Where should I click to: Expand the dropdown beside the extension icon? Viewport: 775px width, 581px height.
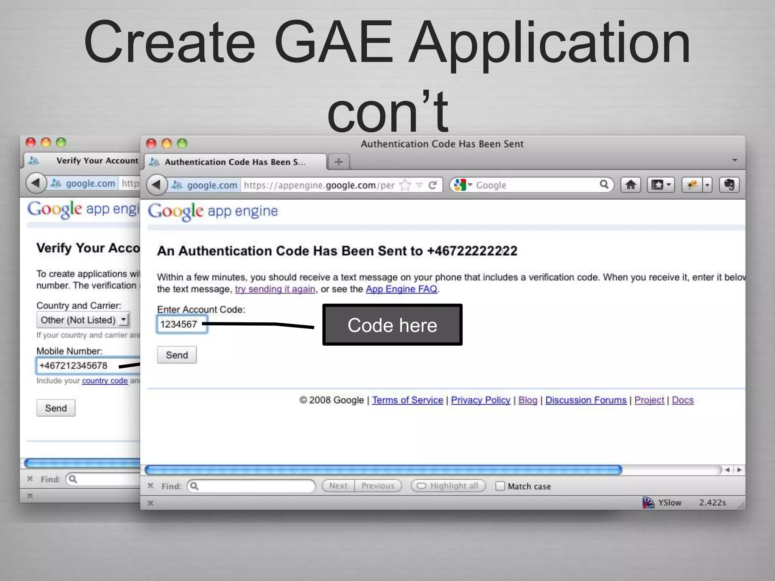coord(707,185)
